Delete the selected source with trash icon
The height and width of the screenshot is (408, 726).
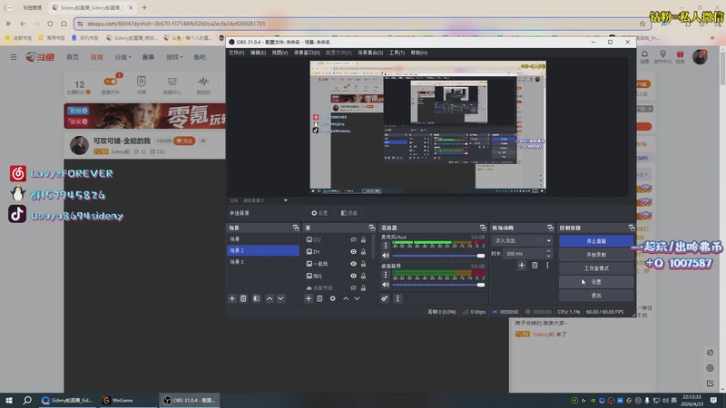319,299
